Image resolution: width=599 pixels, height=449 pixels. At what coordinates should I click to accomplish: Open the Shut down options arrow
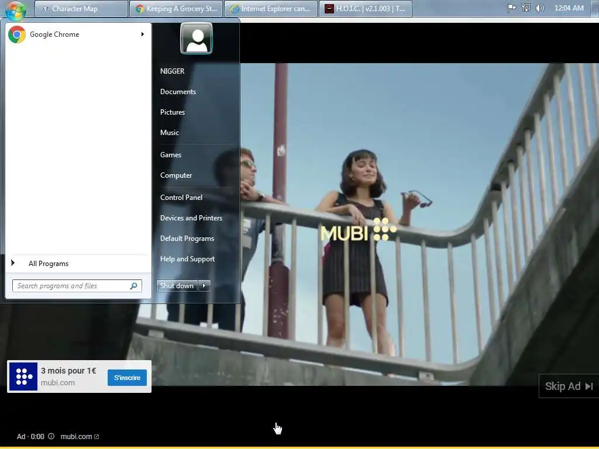(x=204, y=286)
